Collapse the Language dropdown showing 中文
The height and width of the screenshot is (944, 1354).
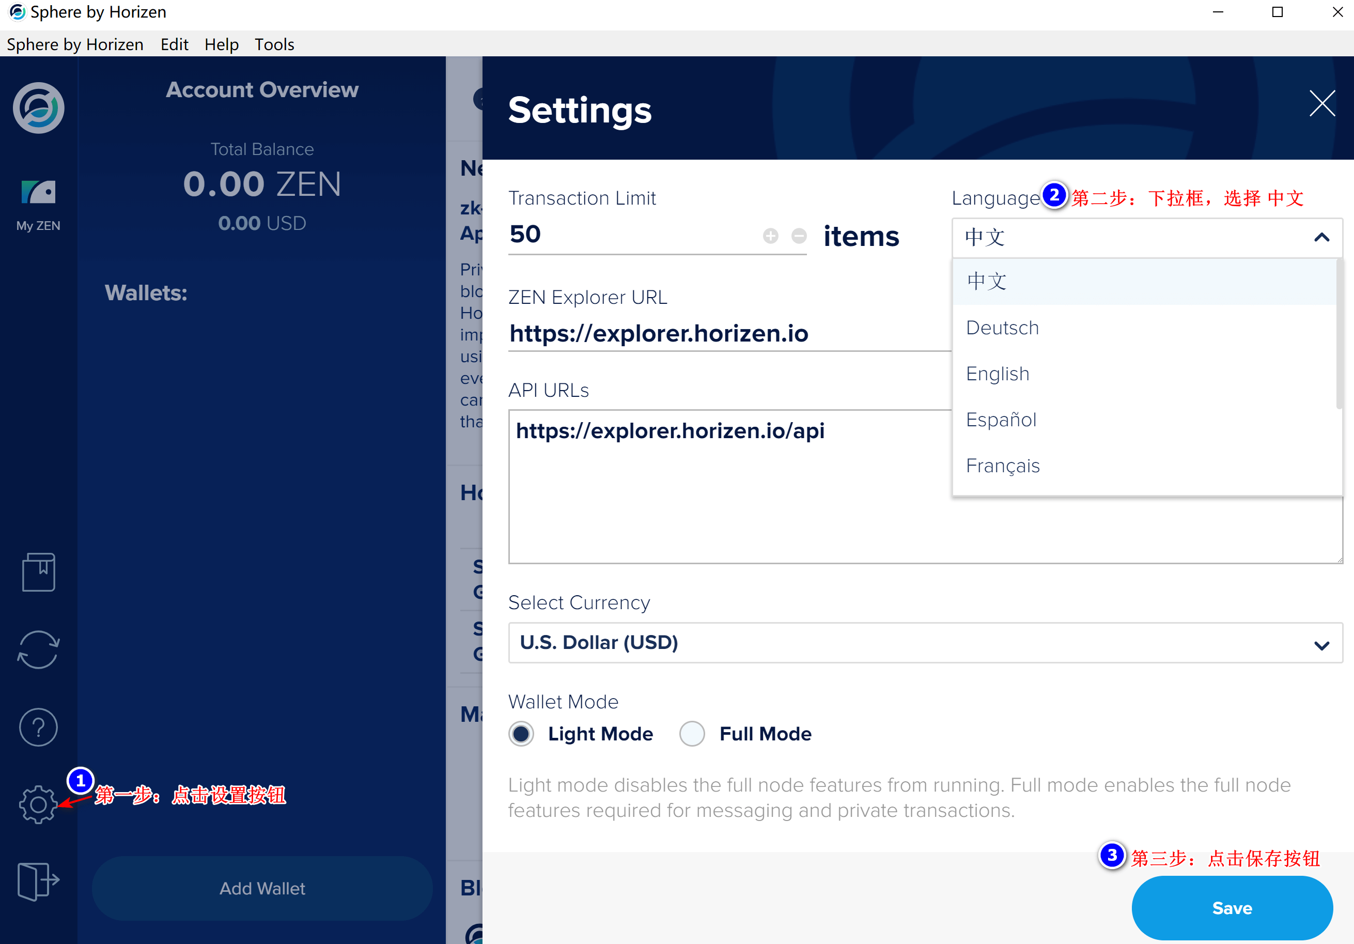coord(1147,238)
